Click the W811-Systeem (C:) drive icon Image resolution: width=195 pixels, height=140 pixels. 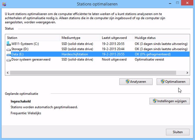coord(8,44)
